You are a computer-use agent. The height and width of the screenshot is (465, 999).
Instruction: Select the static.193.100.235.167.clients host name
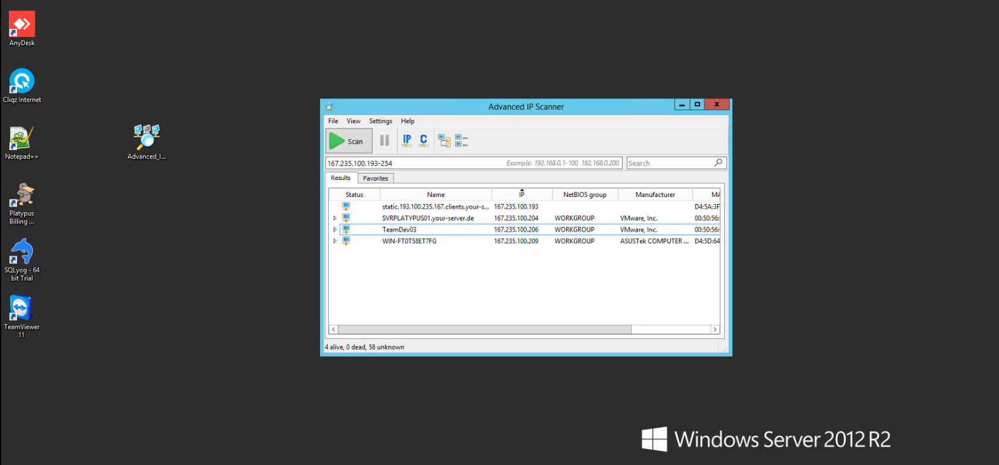tap(435, 206)
